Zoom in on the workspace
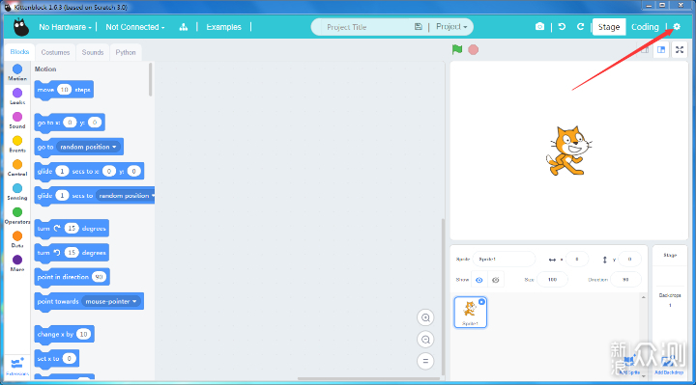696x385 pixels. click(425, 317)
